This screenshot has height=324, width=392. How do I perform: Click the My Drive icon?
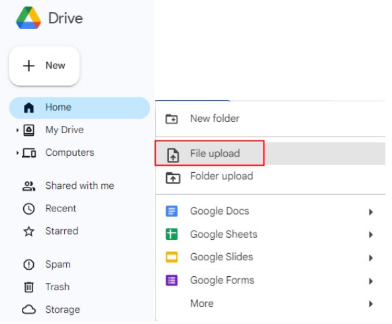click(28, 131)
